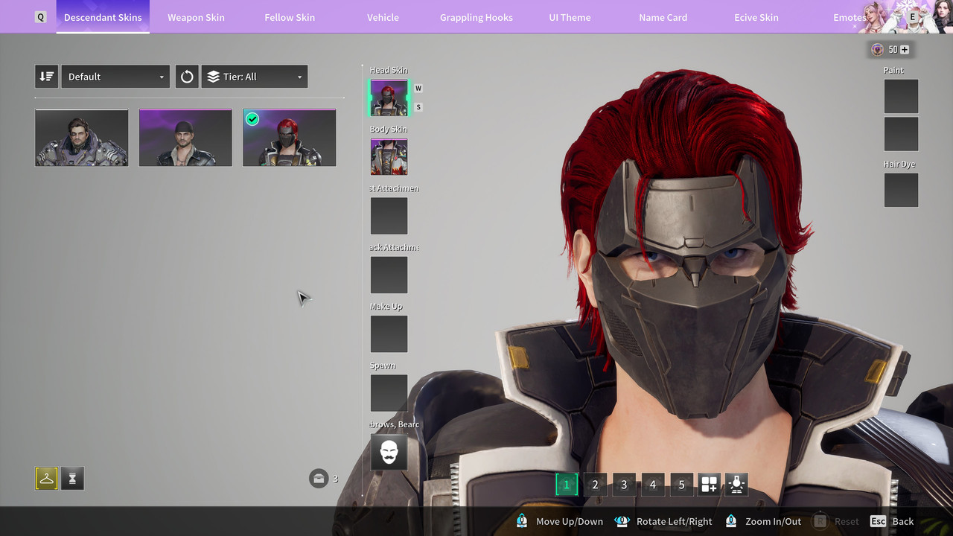Viewport: 953px width, 536px height.
Task: Click the Esc Back key icon
Action: click(x=879, y=521)
